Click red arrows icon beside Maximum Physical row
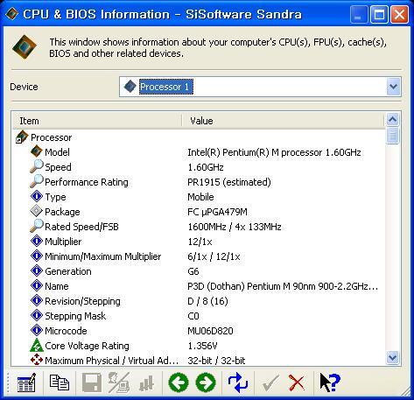The height and width of the screenshot is (400, 414). 37,360
